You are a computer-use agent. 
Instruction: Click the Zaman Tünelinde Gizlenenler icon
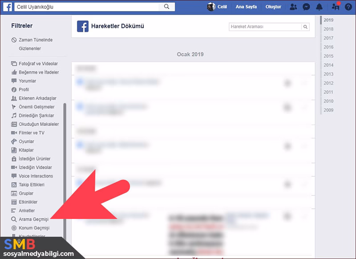[x=13, y=40]
